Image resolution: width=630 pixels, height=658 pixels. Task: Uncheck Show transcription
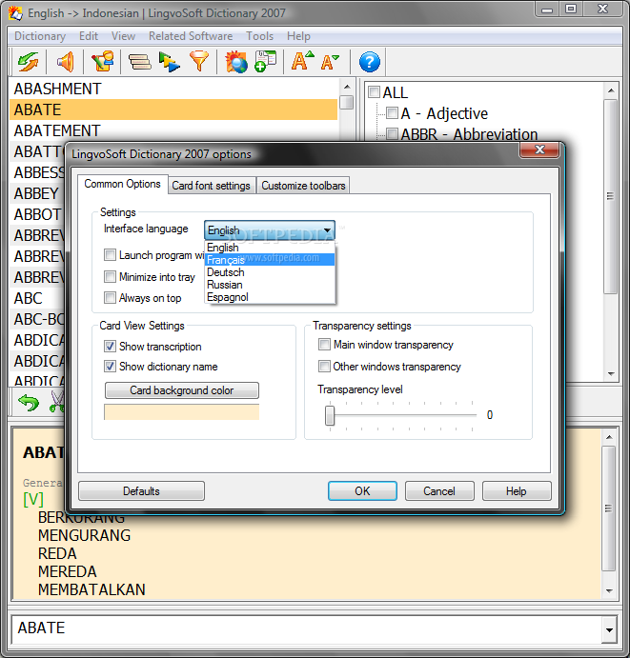[x=110, y=347]
